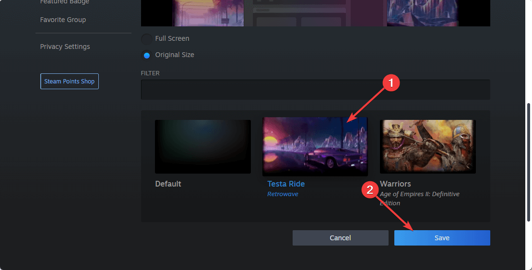Viewport: 532px width, 270px height.
Task: Choose the Testa Ride background thumbnail
Action: tap(315, 147)
